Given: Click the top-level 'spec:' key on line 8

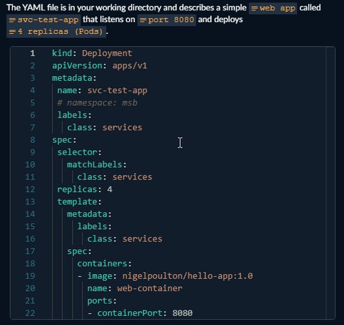Looking at the screenshot, I should pos(64,140).
